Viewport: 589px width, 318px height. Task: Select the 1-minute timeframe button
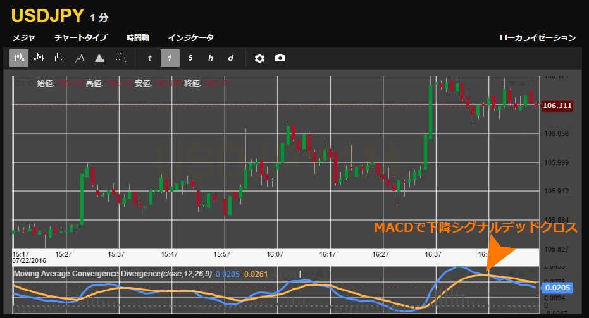pos(170,58)
